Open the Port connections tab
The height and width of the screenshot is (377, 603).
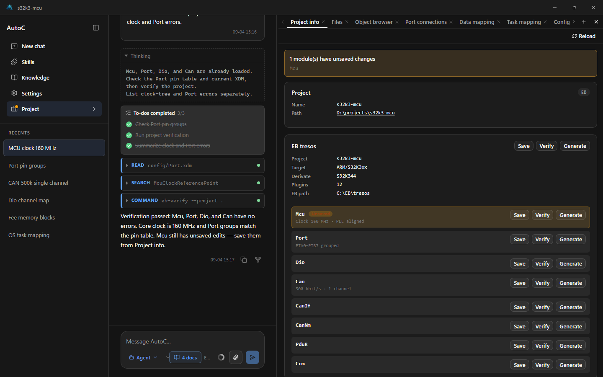(x=426, y=22)
